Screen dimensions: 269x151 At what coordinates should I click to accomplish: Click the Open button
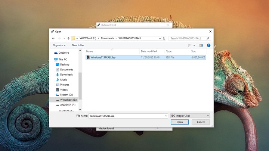[180, 122]
